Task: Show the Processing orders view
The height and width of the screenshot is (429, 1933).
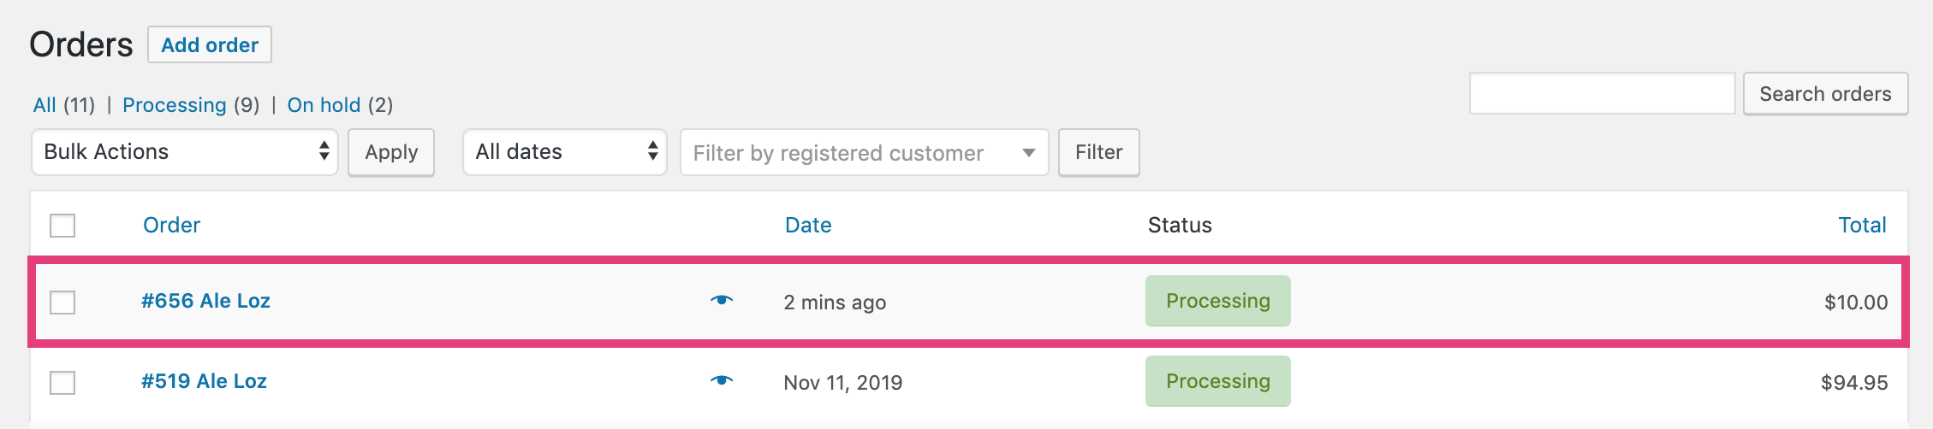Action: pyautogui.click(x=174, y=105)
